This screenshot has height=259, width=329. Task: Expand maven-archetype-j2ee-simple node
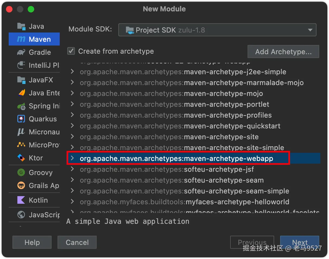point(72,72)
